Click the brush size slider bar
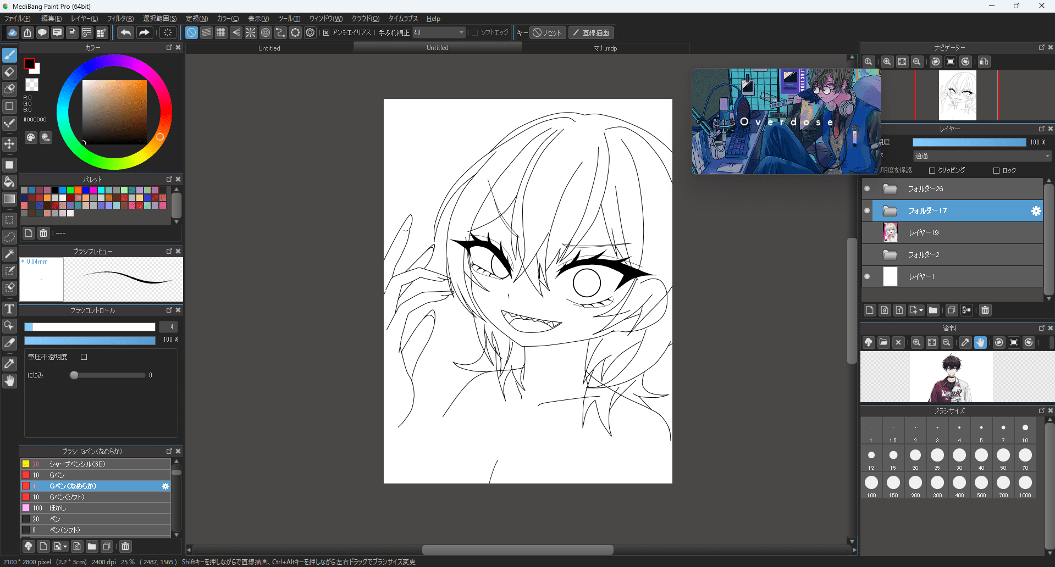The width and height of the screenshot is (1055, 567). click(90, 327)
